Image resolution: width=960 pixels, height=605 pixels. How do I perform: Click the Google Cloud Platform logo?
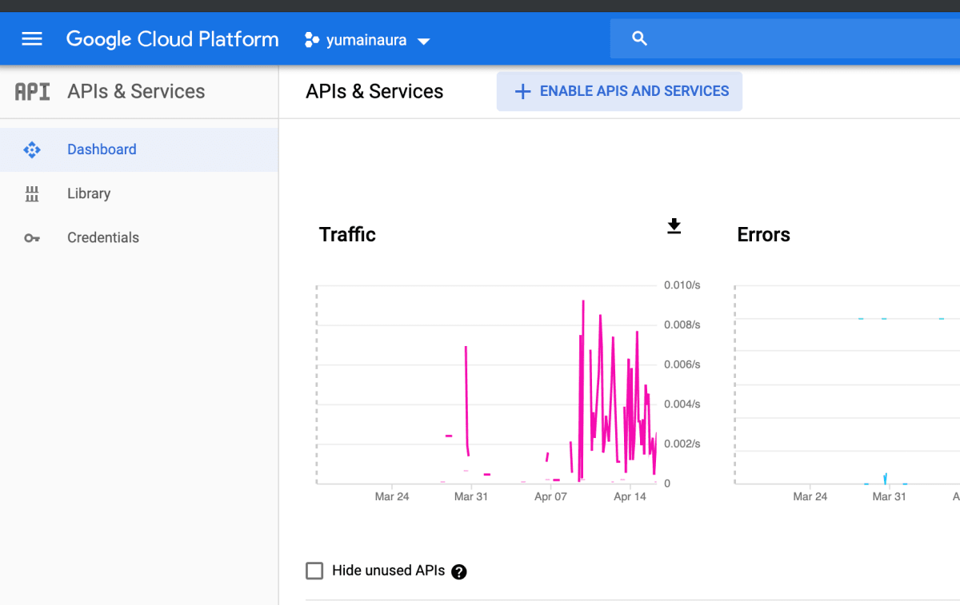[172, 39]
